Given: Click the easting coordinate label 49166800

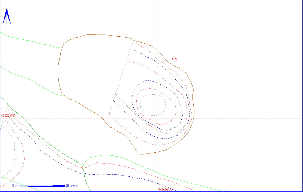Looking at the screenshot, I should (x=165, y=189).
